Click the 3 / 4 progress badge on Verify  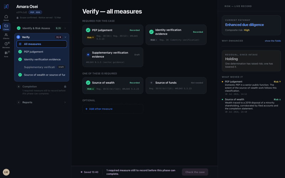pos(58,37)
